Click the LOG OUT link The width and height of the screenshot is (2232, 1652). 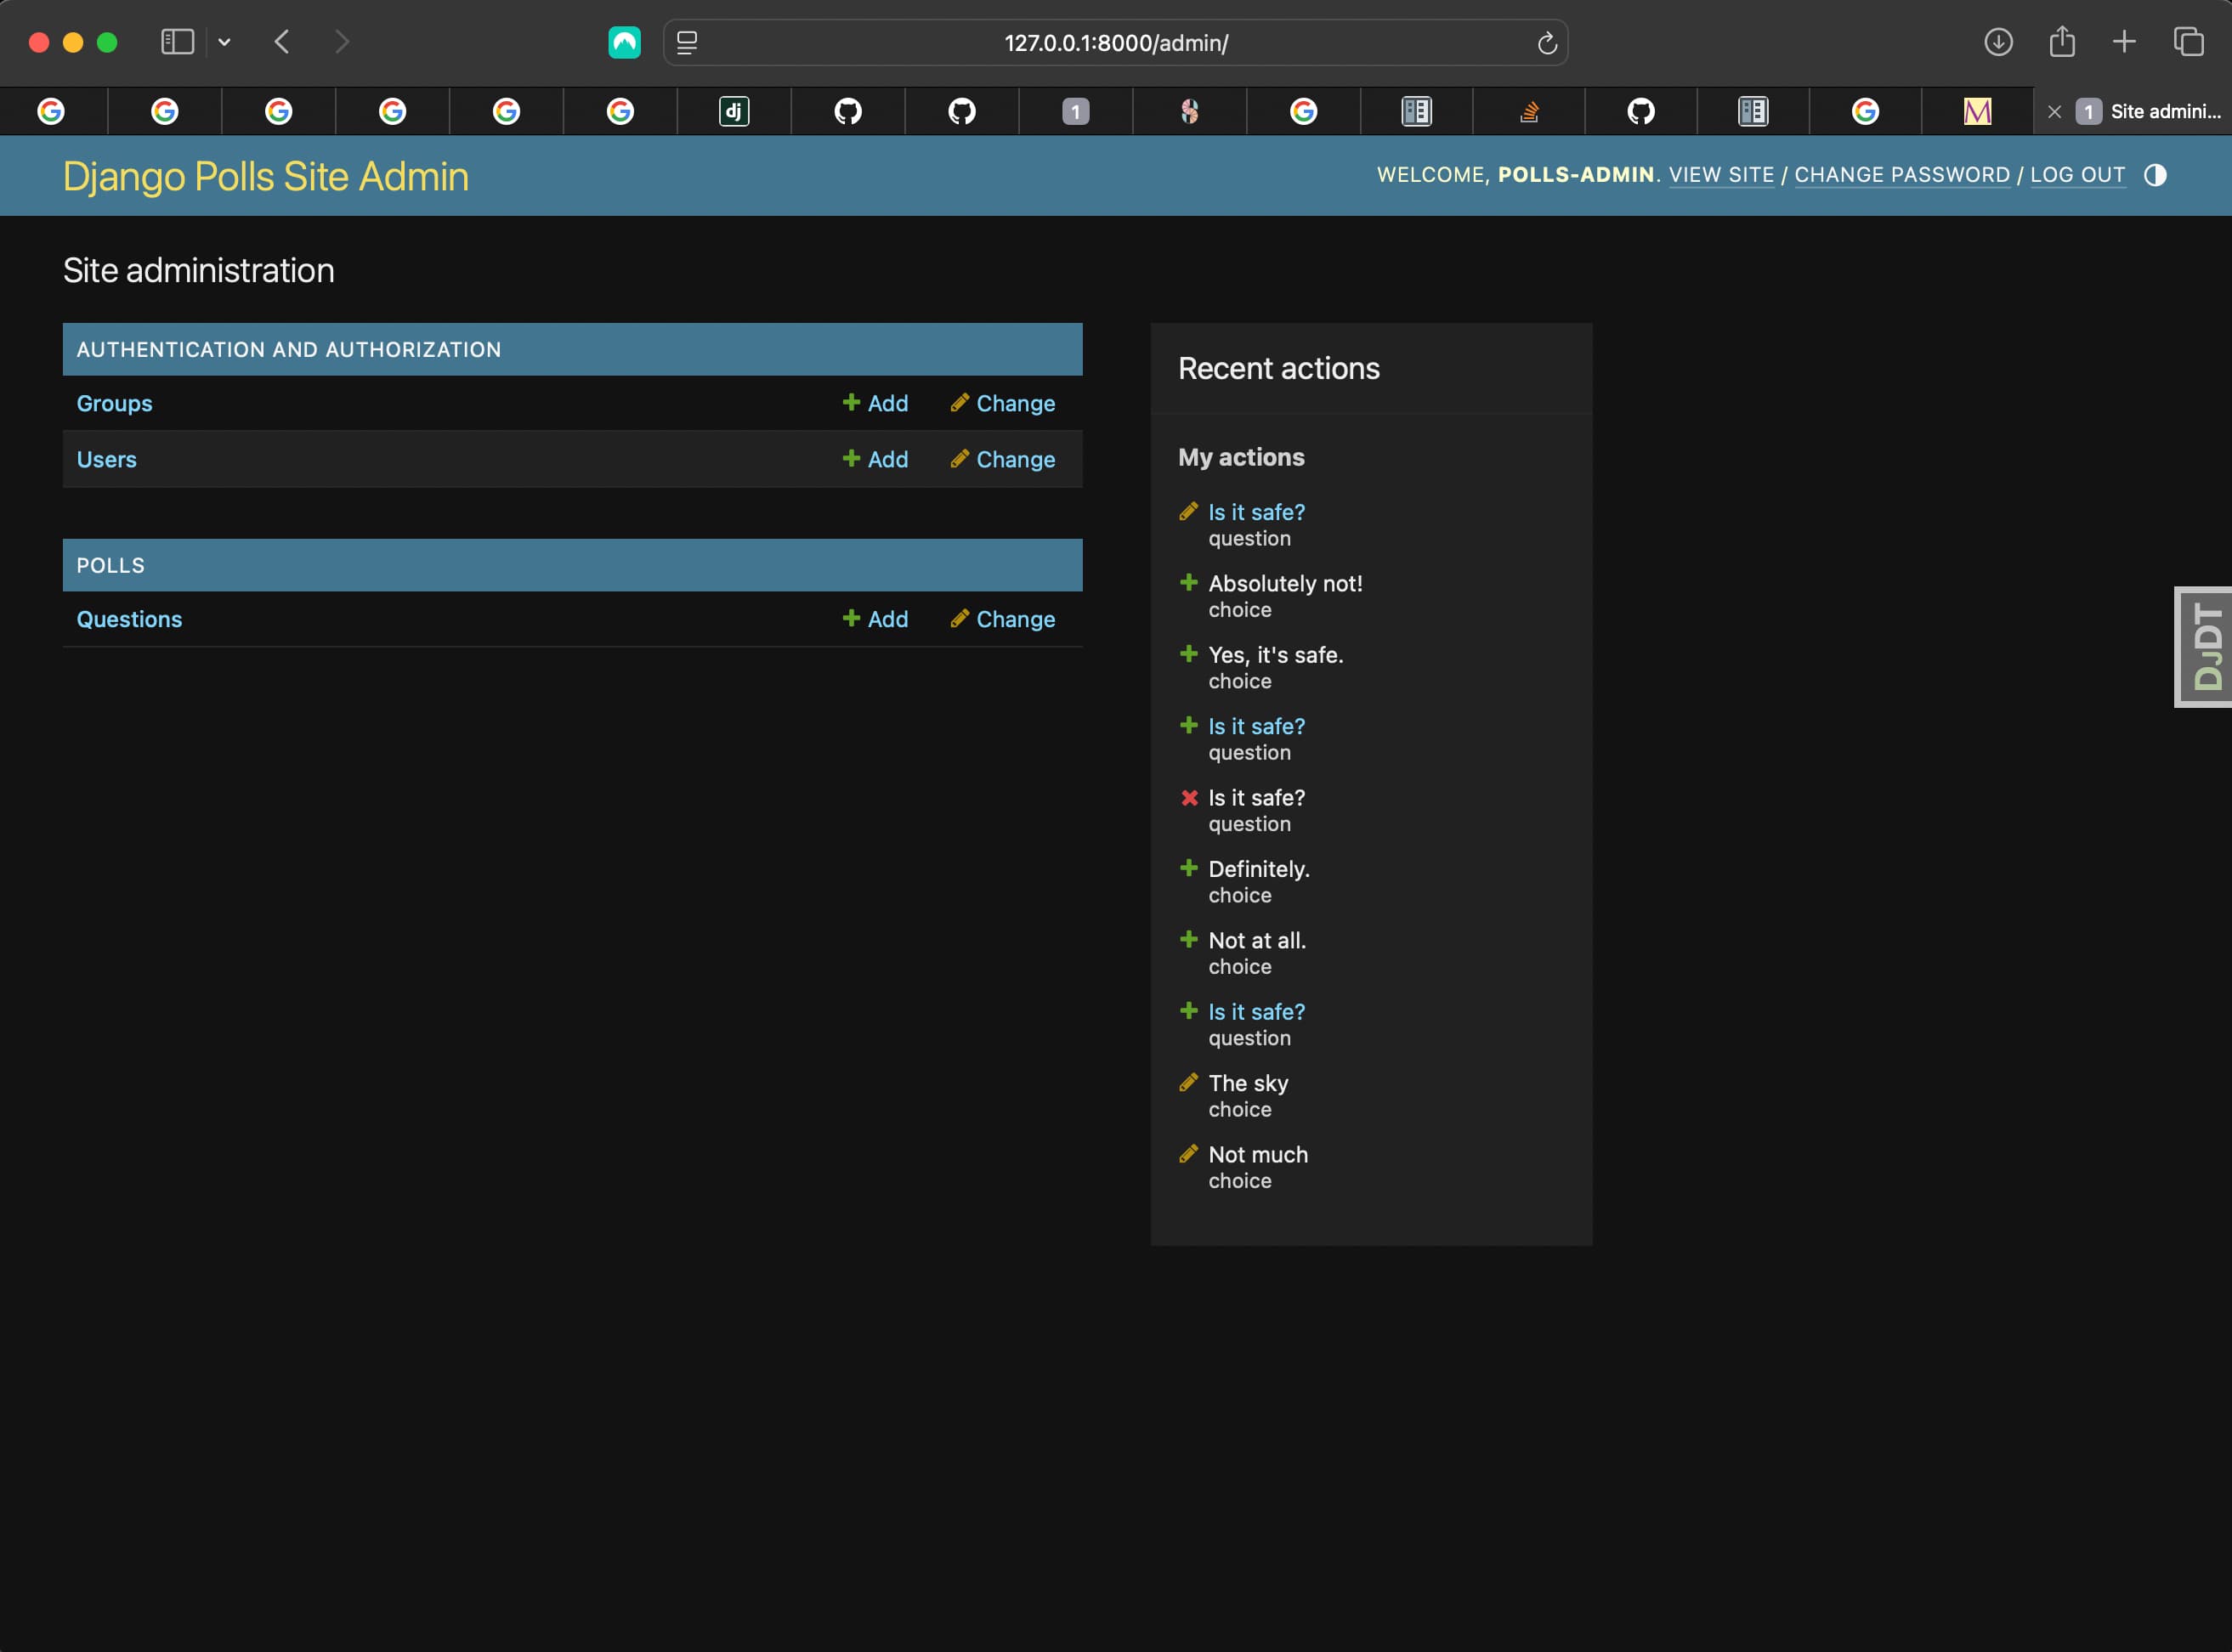point(2077,175)
